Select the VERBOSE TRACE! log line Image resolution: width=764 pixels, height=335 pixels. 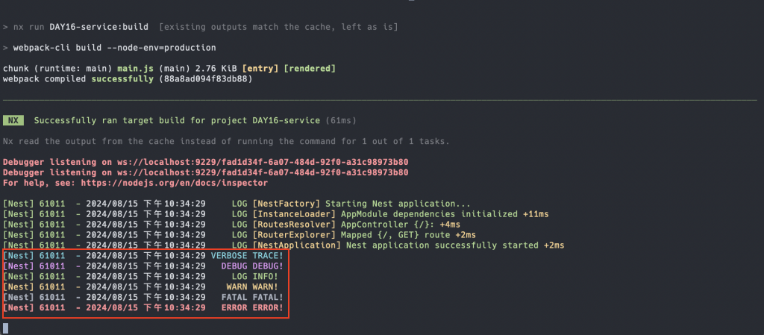point(143,255)
